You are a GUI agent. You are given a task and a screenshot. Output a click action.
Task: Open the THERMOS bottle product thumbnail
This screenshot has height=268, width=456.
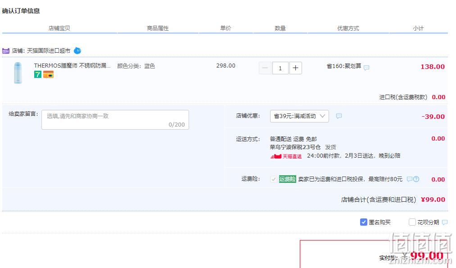coord(18,73)
